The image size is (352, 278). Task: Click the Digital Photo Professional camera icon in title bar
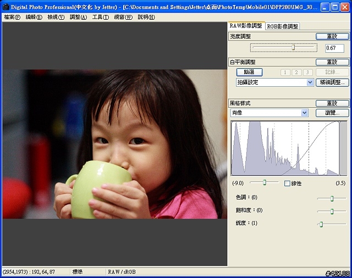[5, 7]
